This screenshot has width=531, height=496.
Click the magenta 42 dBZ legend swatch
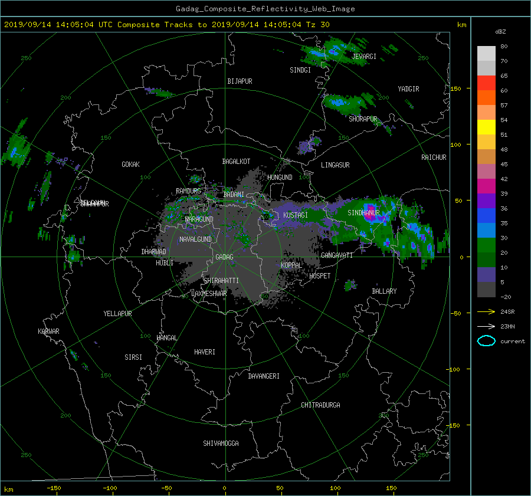click(x=486, y=186)
